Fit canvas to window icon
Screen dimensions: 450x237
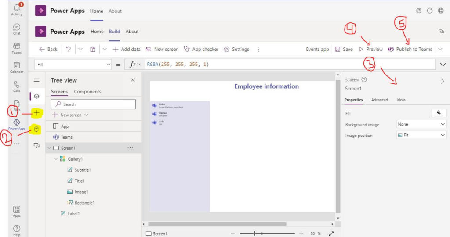[331, 233]
